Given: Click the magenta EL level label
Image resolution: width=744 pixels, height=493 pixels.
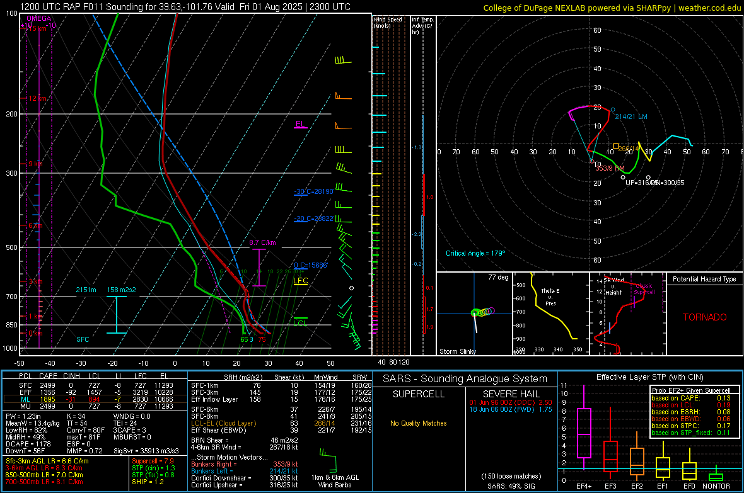Looking at the screenshot, I should tap(300, 124).
